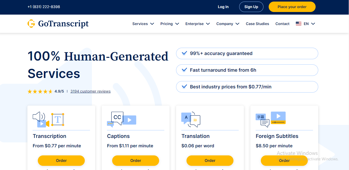The width and height of the screenshot is (349, 170).
Task: Click the Foreign Subtitles card title
Action: click(x=277, y=136)
